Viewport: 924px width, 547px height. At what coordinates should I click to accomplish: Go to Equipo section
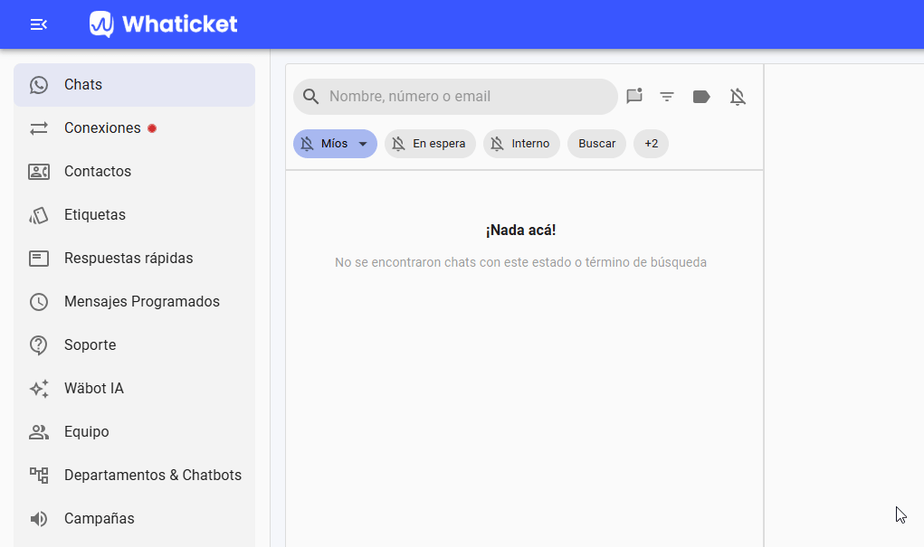tap(134, 431)
